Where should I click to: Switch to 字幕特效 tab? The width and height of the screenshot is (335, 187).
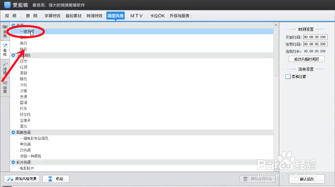[52, 16]
